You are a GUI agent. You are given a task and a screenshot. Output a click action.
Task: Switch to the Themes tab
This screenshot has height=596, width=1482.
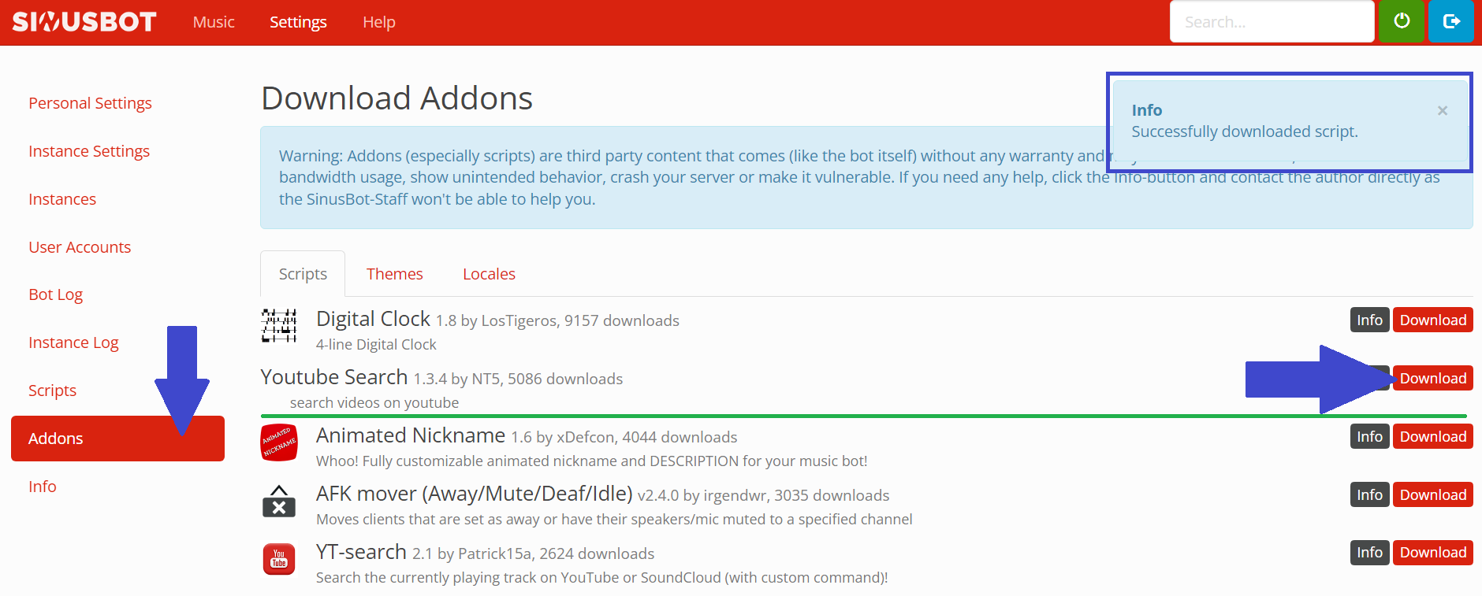[394, 273]
